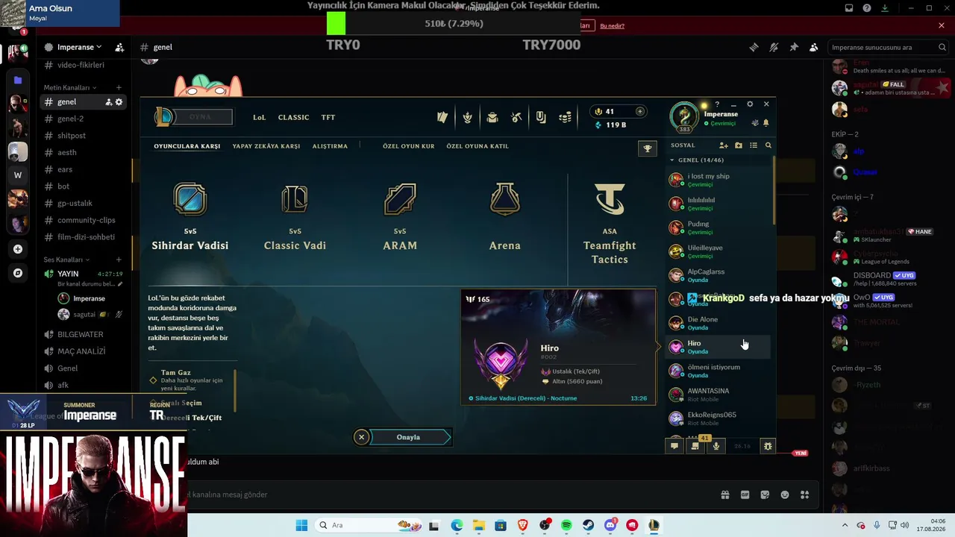Open the League client chat bubble icon
Image resolution: width=955 pixels, height=537 pixels.
[674, 446]
